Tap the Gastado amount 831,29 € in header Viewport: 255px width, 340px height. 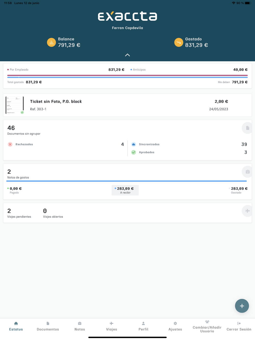[197, 45]
